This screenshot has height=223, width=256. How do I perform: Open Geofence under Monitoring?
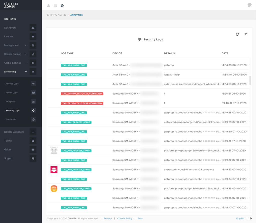click(10, 120)
